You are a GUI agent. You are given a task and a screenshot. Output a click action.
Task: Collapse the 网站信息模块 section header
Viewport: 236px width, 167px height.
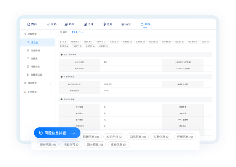click(62, 99)
